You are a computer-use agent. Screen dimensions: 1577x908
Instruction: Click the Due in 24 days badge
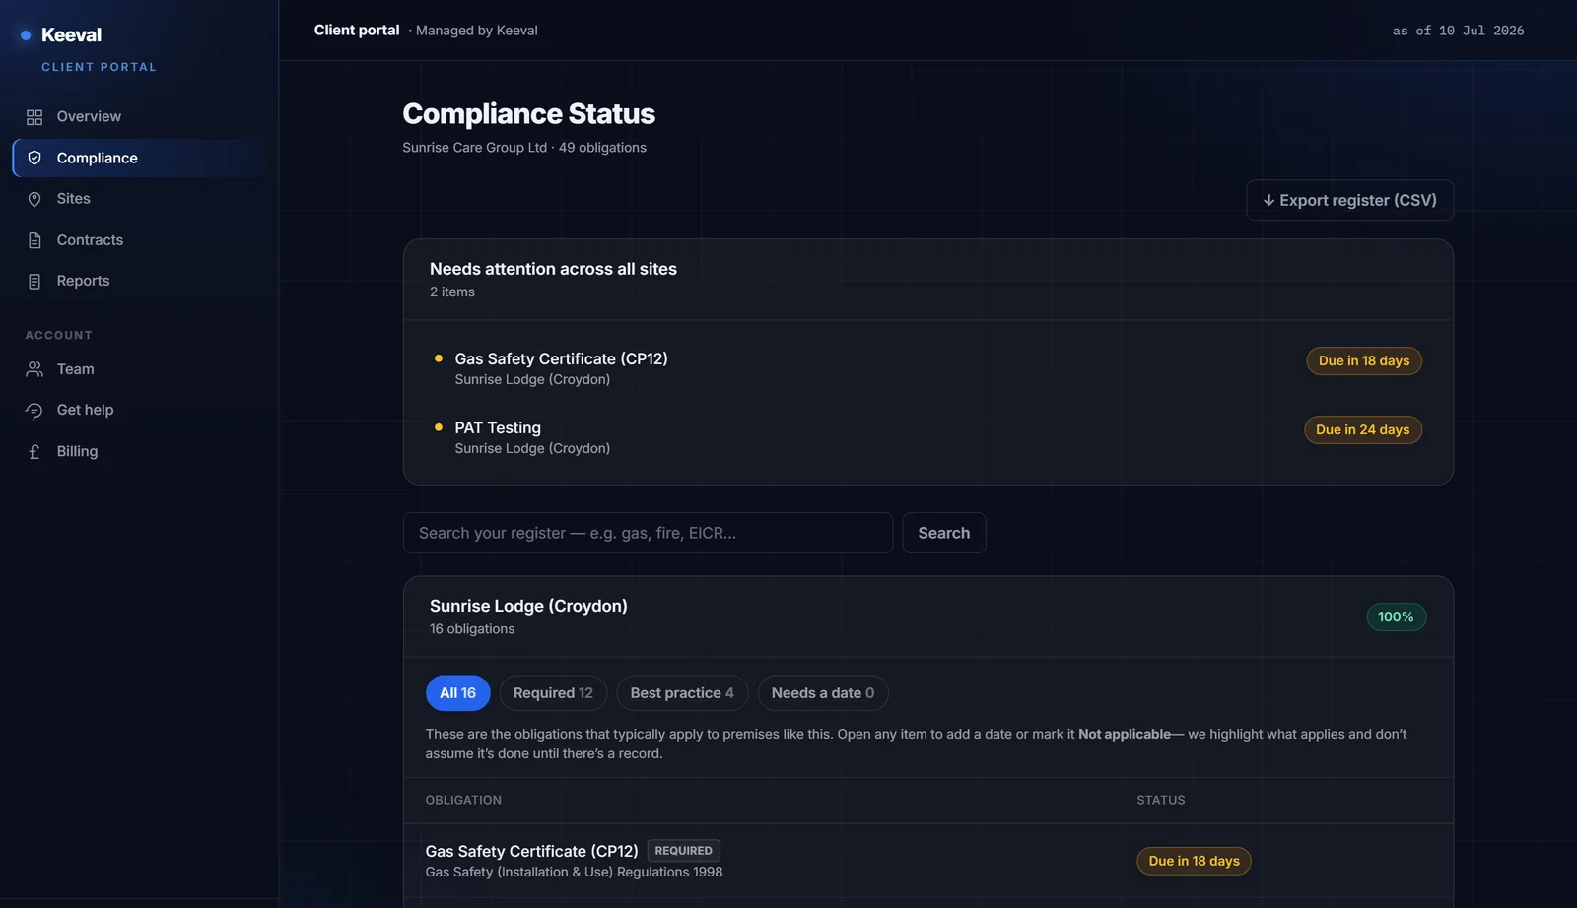point(1363,430)
